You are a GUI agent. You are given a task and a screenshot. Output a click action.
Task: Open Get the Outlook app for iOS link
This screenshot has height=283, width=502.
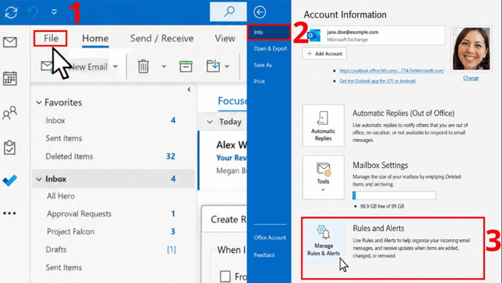378,81
